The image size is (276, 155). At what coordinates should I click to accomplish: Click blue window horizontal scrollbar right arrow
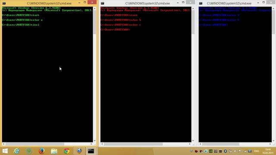[x=270, y=144]
